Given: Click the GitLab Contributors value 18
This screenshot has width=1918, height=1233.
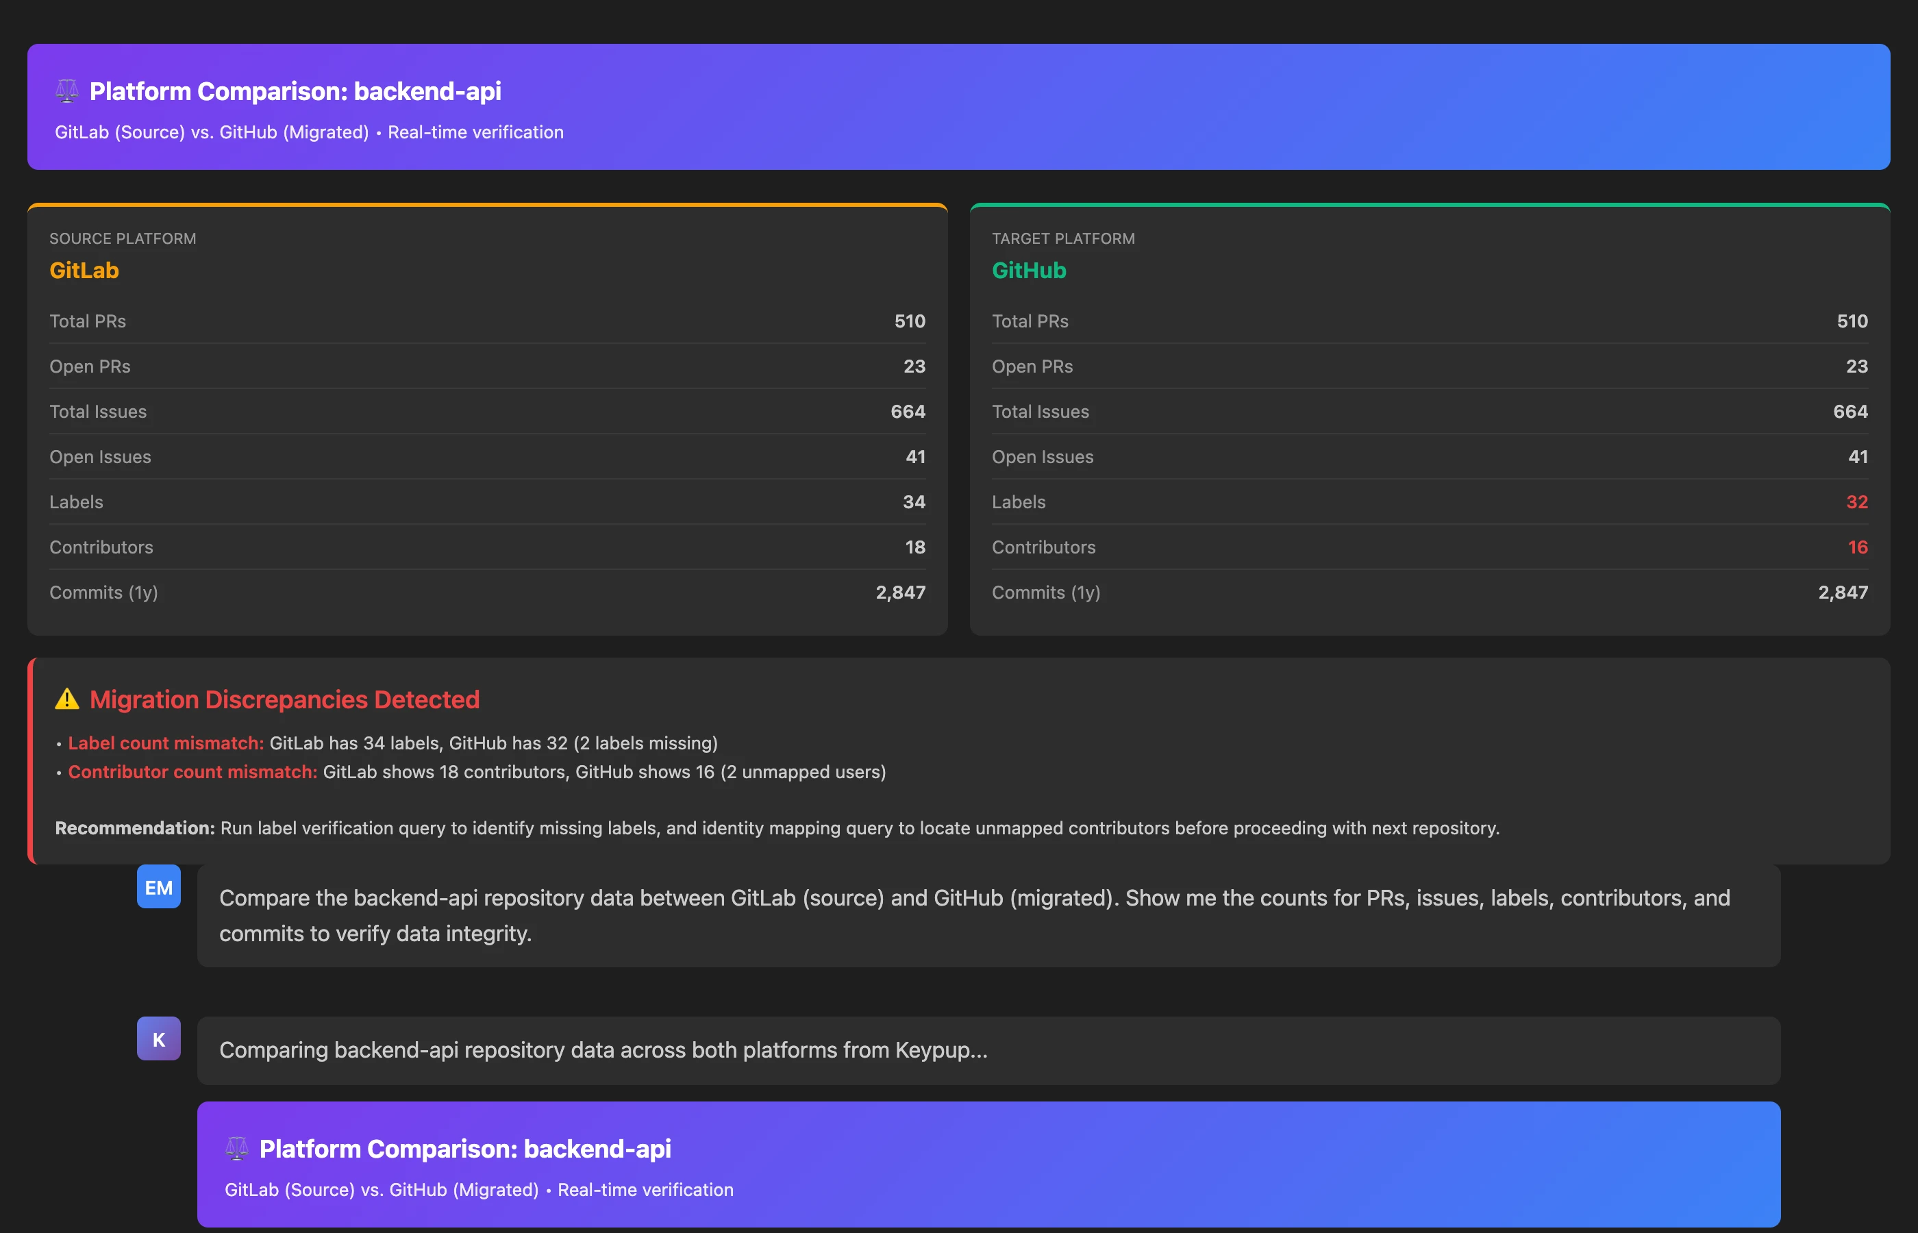Looking at the screenshot, I should [x=915, y=547].
